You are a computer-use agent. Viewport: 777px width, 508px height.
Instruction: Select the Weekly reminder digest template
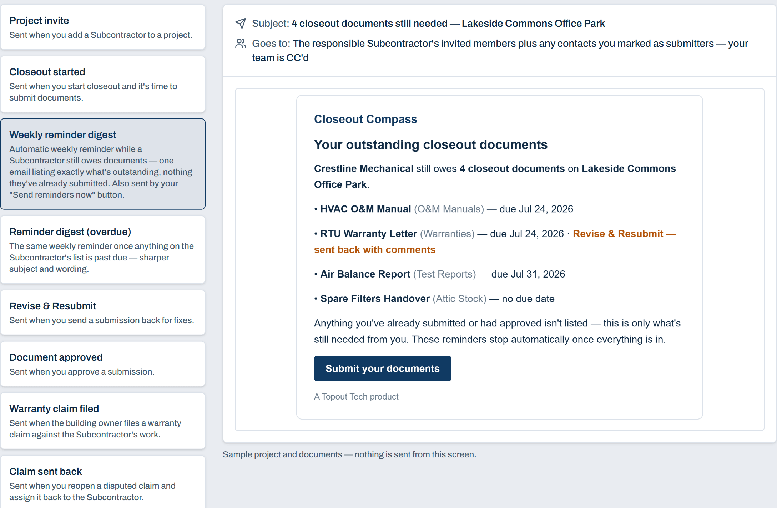click(103, 164)
